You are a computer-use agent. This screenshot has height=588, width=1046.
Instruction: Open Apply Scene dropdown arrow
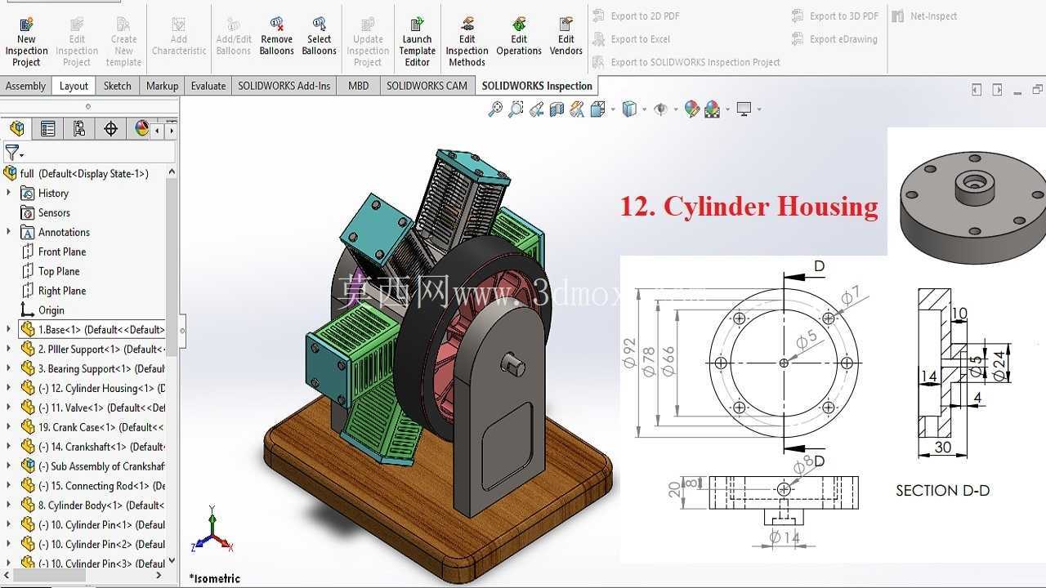point(726,109)
